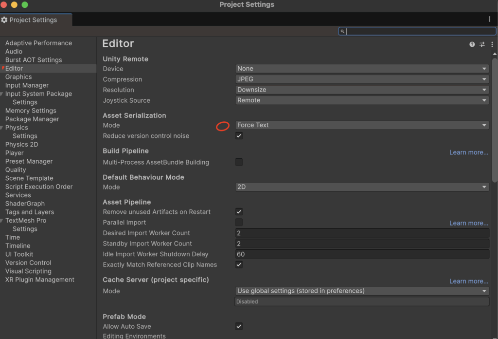Viewport: 498px width, 339px height.
Task: Select Scene Template category
Action: click(x=29, y=178)
